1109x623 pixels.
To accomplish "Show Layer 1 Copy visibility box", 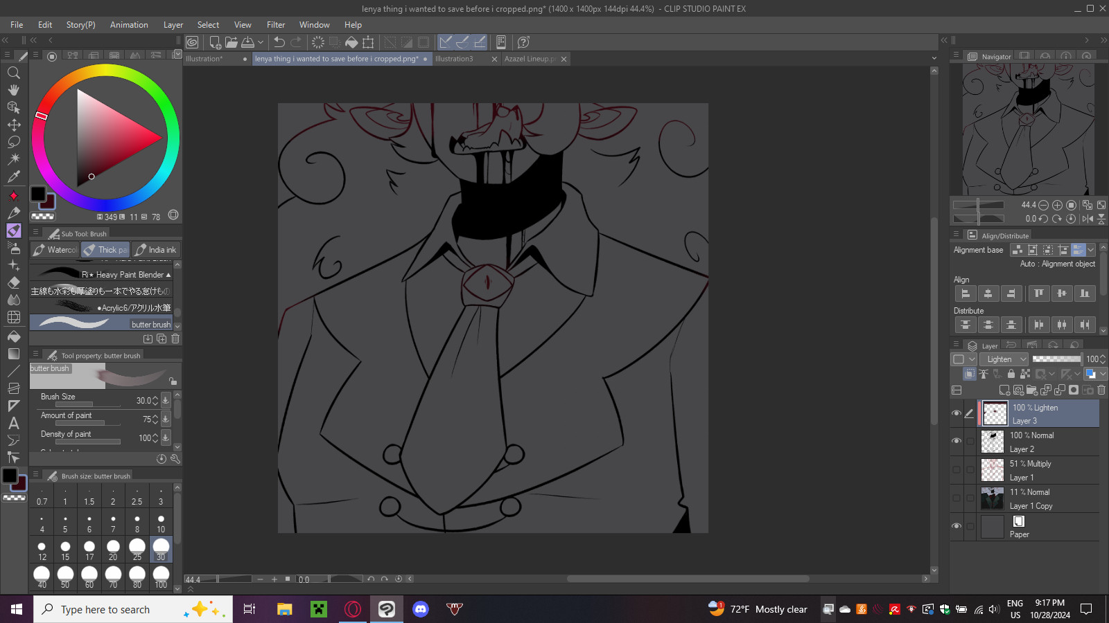I will [957, 498].
